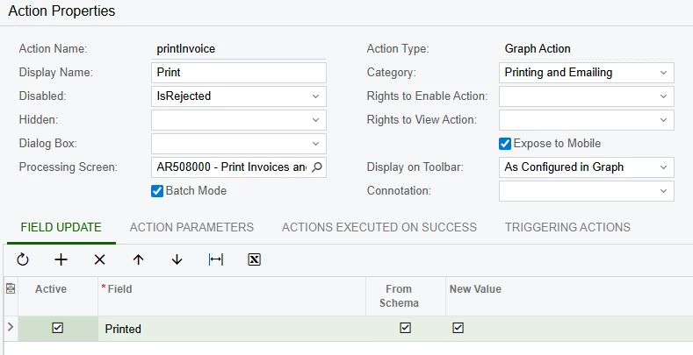This screenshot has height=355, width=693.
Task: Click the Fit to Screen columns icon
Action: point(216,259)
